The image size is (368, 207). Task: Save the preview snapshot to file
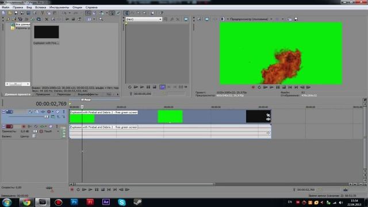click(x=296, y=19)
